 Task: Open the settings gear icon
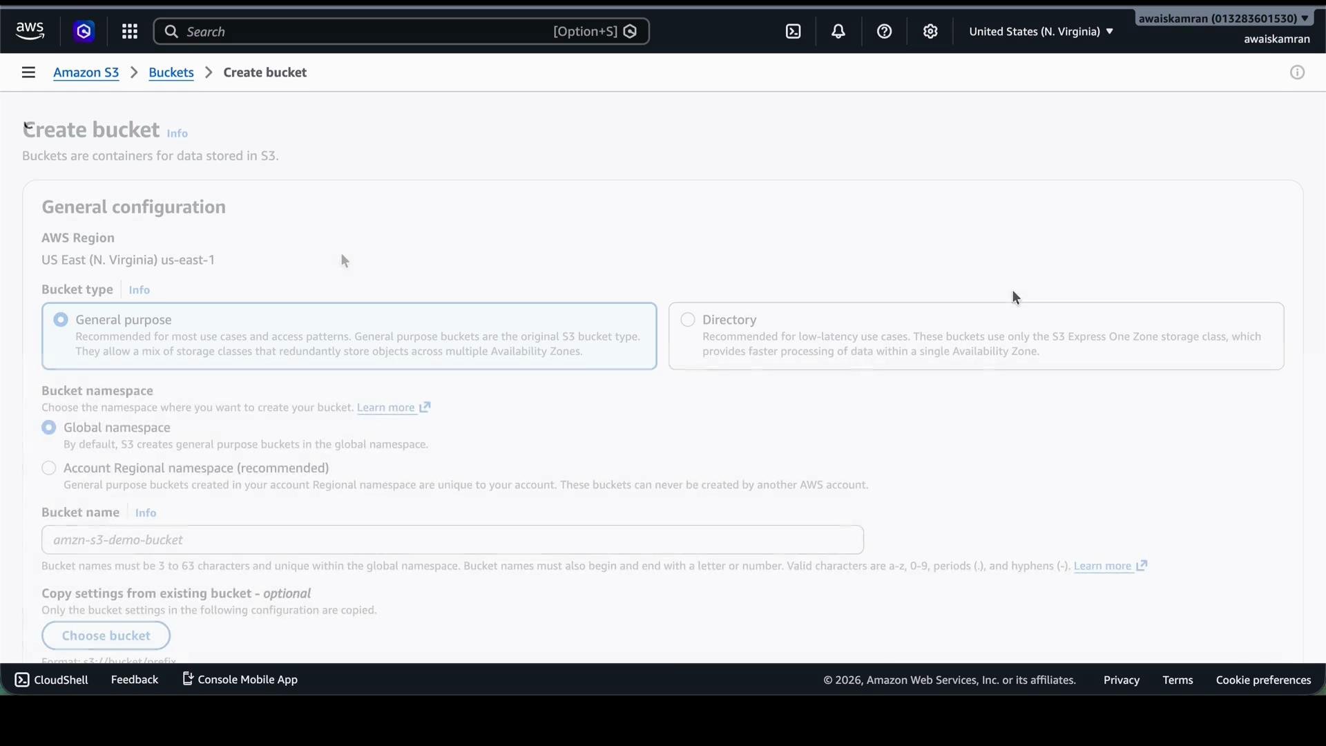(930, 31)
